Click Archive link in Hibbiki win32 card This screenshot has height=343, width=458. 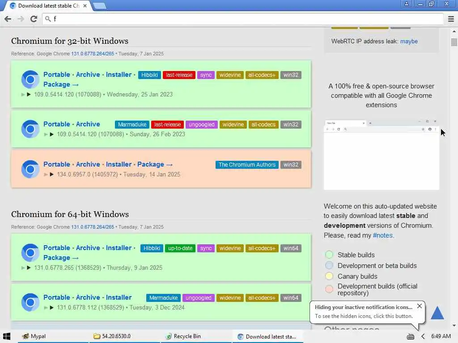pos(88,75)
